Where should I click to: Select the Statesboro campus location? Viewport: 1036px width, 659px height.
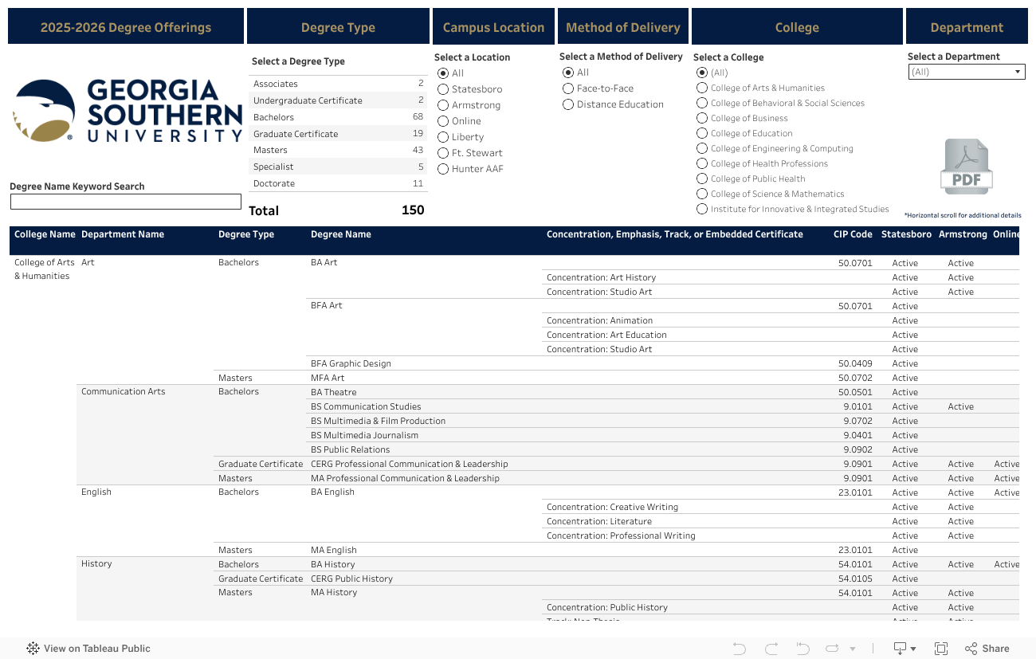point(443,89)
